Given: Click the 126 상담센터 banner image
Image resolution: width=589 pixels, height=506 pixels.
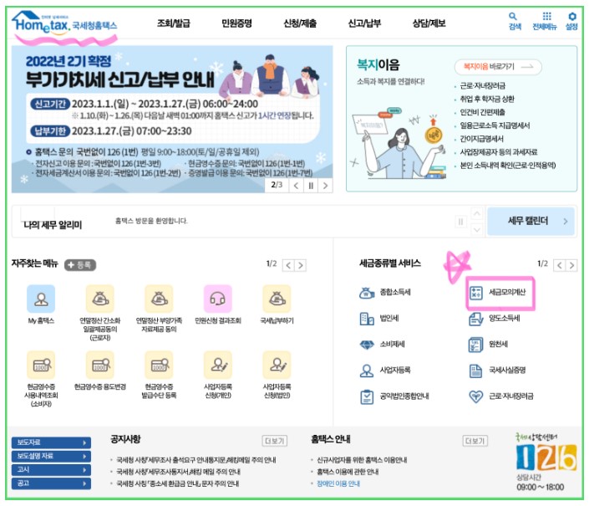Looking at the screenshot, I should [546, 457].
